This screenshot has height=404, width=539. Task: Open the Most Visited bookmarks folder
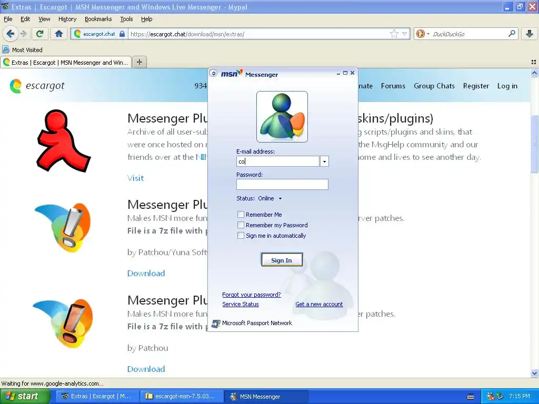point(22,50)
